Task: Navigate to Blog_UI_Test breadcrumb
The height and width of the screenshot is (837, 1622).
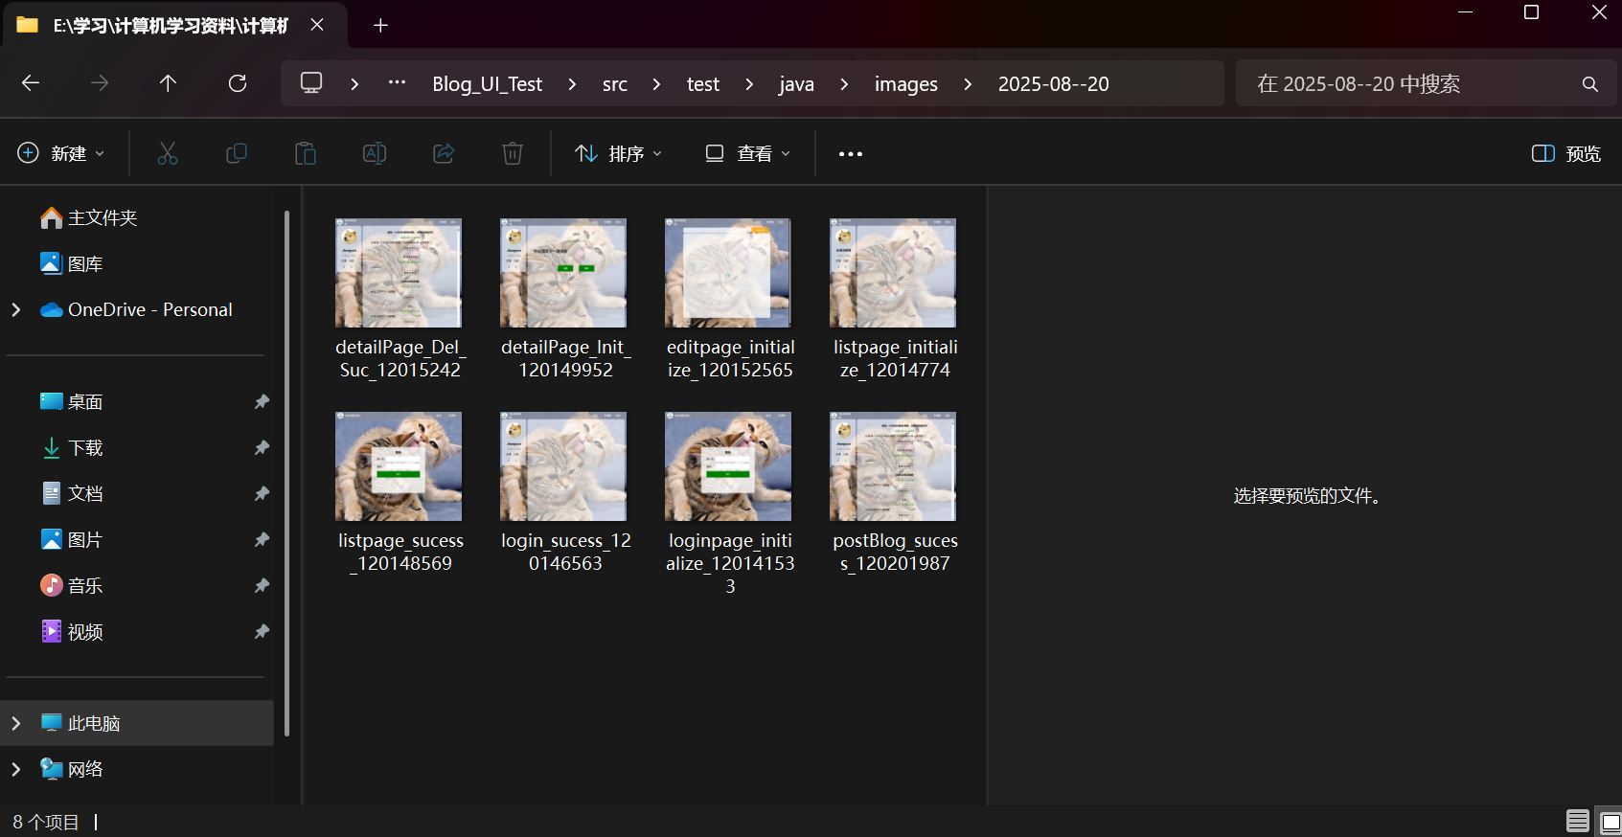Action: coord(488,84)
